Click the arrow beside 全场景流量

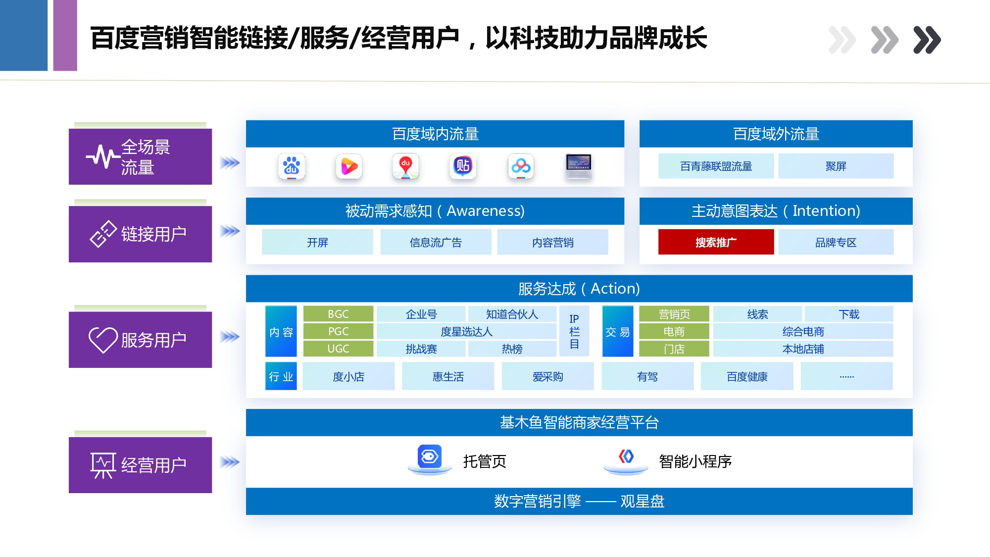[x=230, y=162]
